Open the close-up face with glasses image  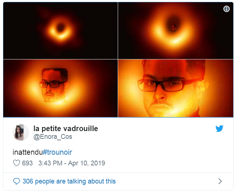point(176,88)
